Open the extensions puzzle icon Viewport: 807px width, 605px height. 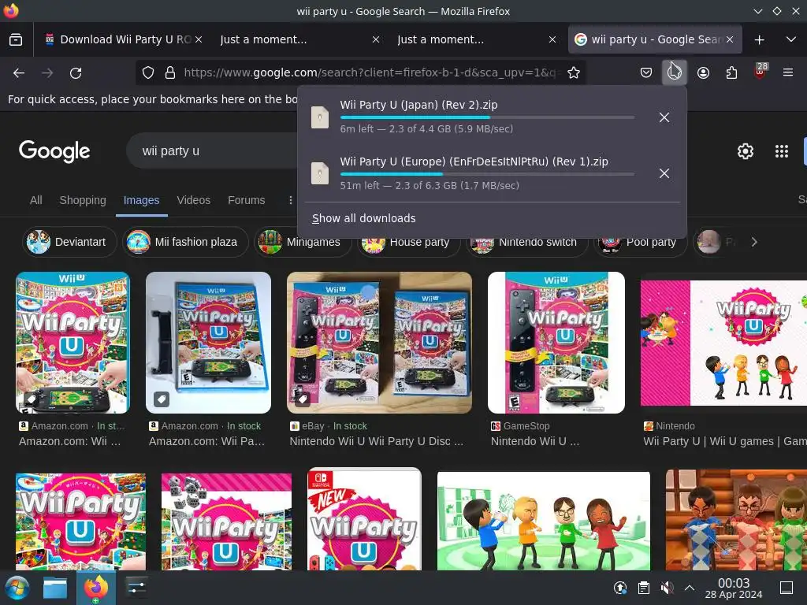pos(731,73)
